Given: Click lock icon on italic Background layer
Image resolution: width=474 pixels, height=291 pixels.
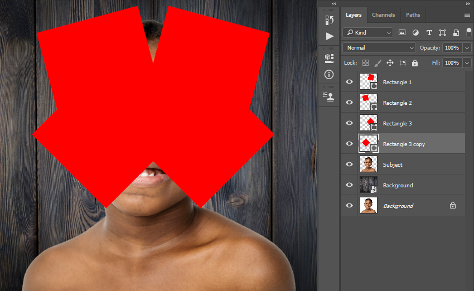Looking at the screenshot, I should click(453, 206).
